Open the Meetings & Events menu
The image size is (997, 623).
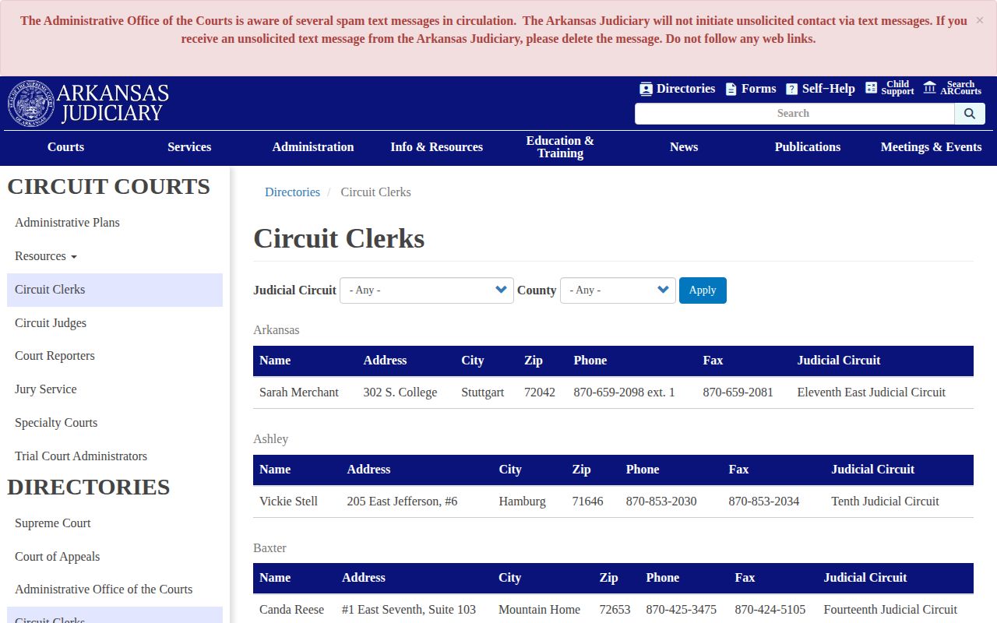(x=932, y=147)
